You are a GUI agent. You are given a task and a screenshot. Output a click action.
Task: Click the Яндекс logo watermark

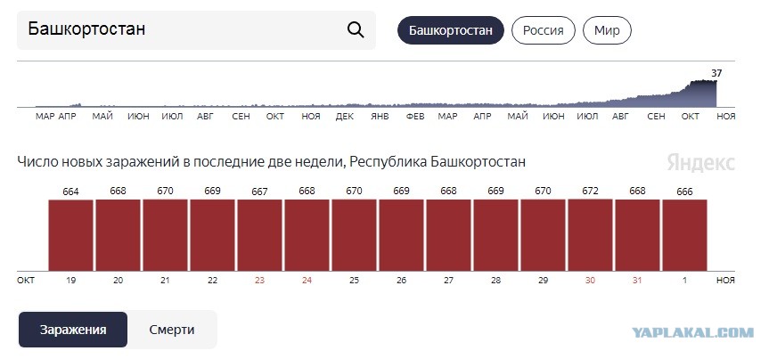pos(700,162)
